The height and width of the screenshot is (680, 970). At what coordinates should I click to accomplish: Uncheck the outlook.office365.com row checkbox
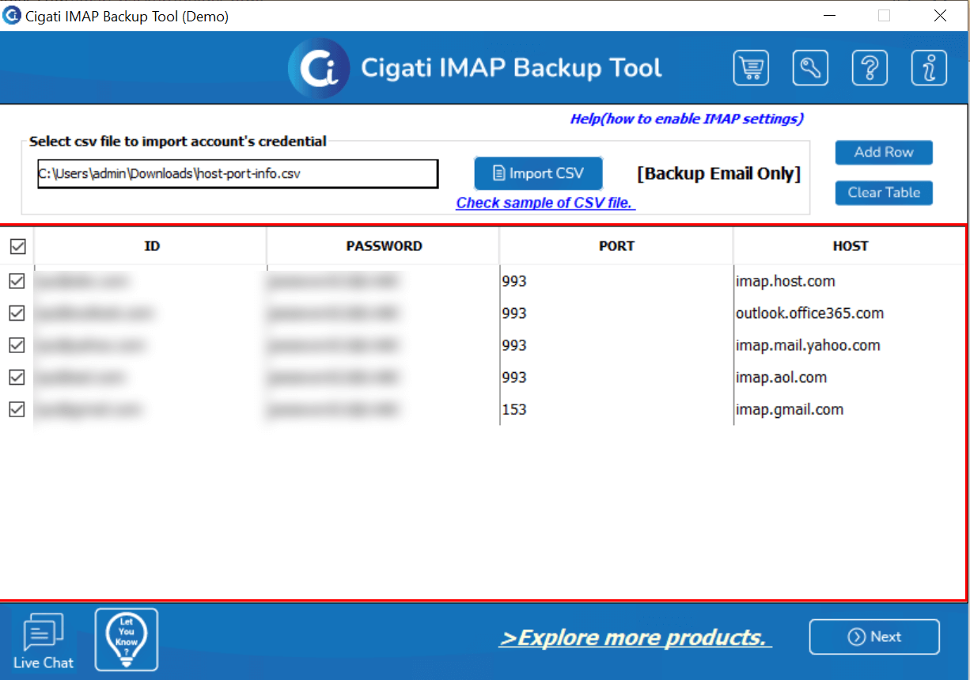tap(17, 313)
